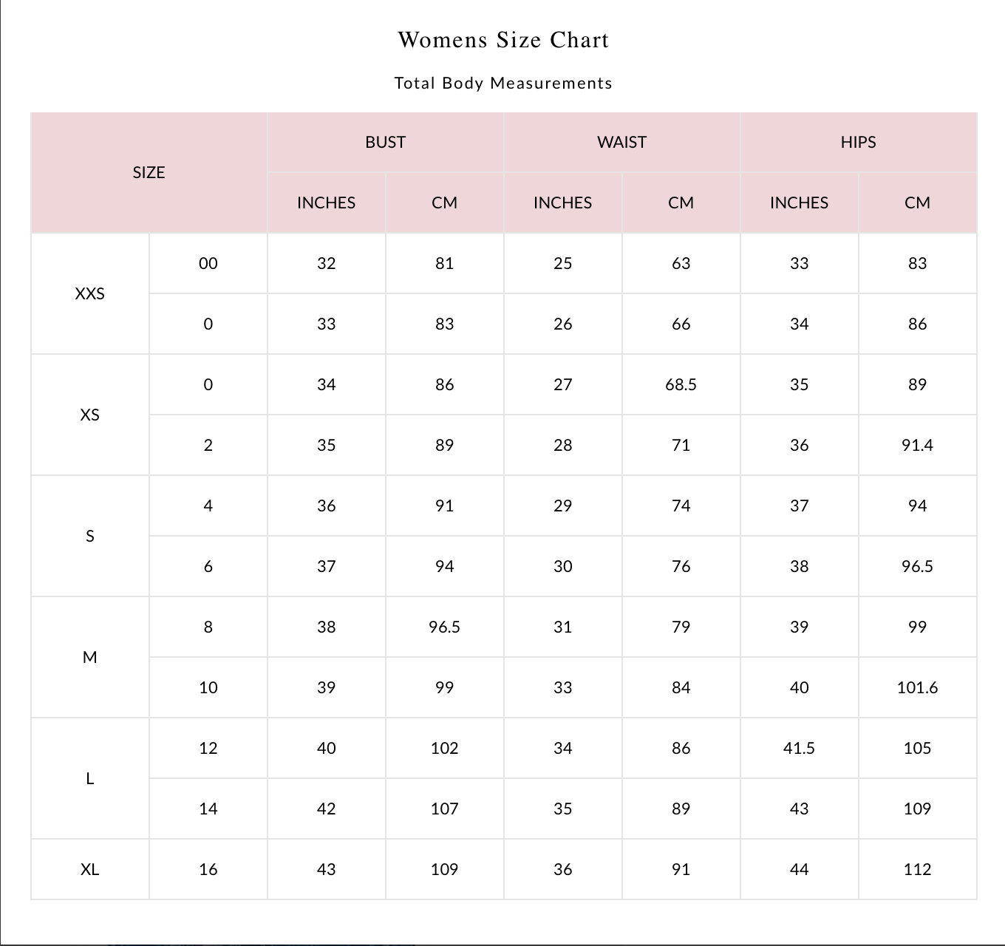Click the 41.5 hips inches value
Viewport: 1005px width, 946px height.
point(799,748)
